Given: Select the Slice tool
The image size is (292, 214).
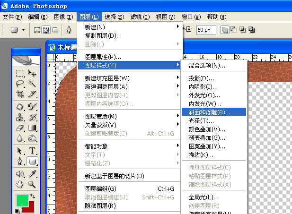Looking at the screenshot, I should click(x=32, y=94).
